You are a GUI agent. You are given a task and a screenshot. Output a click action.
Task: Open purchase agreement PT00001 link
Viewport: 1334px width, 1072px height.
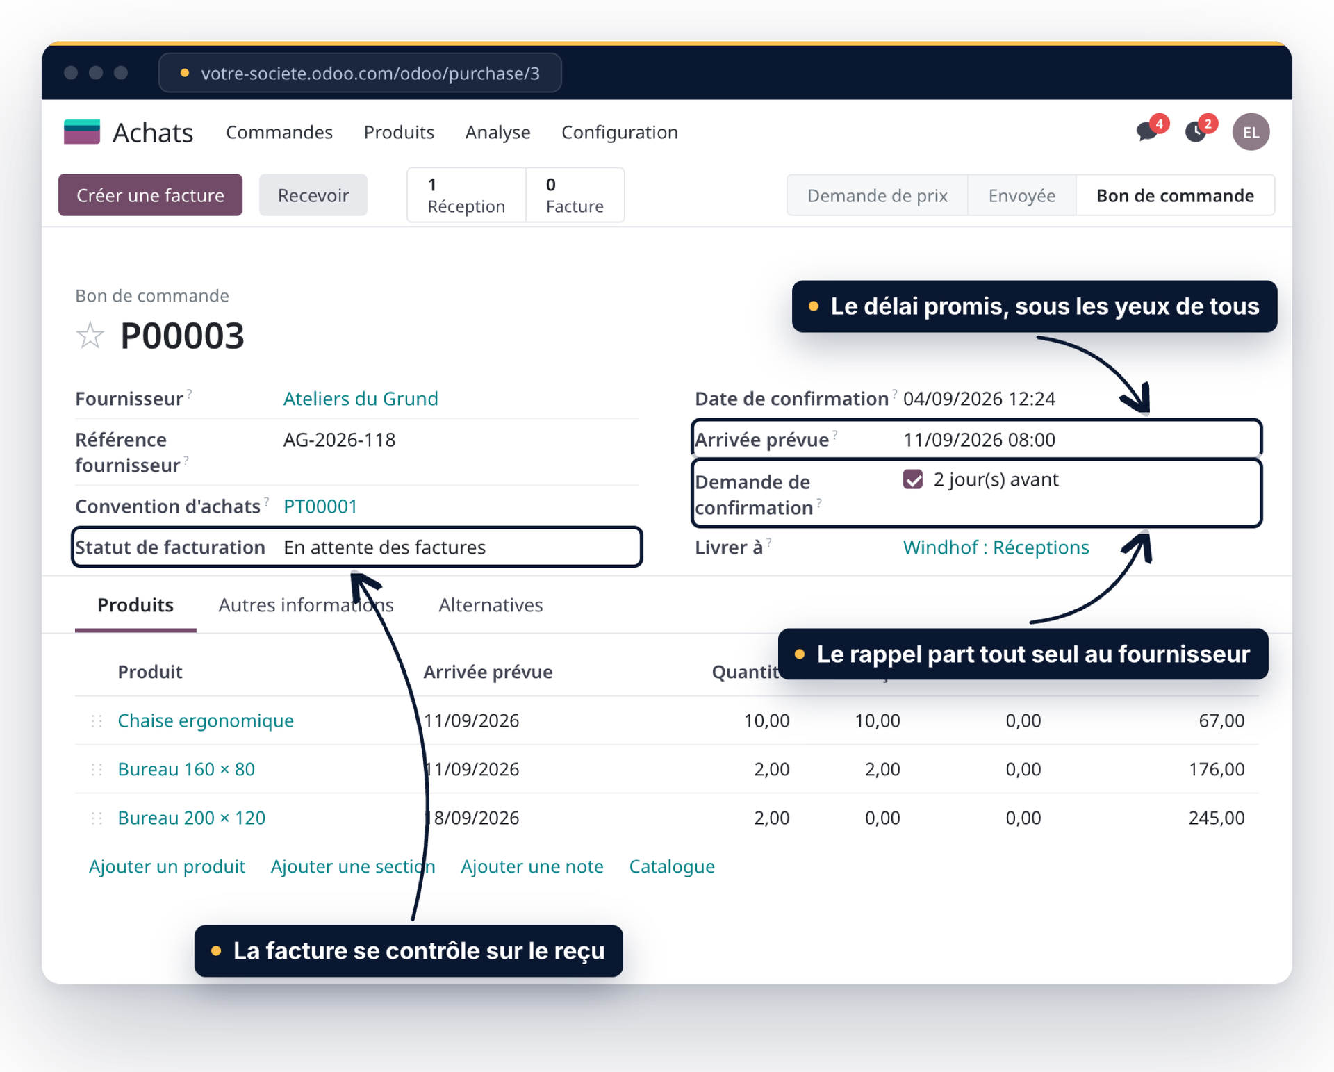320,506
